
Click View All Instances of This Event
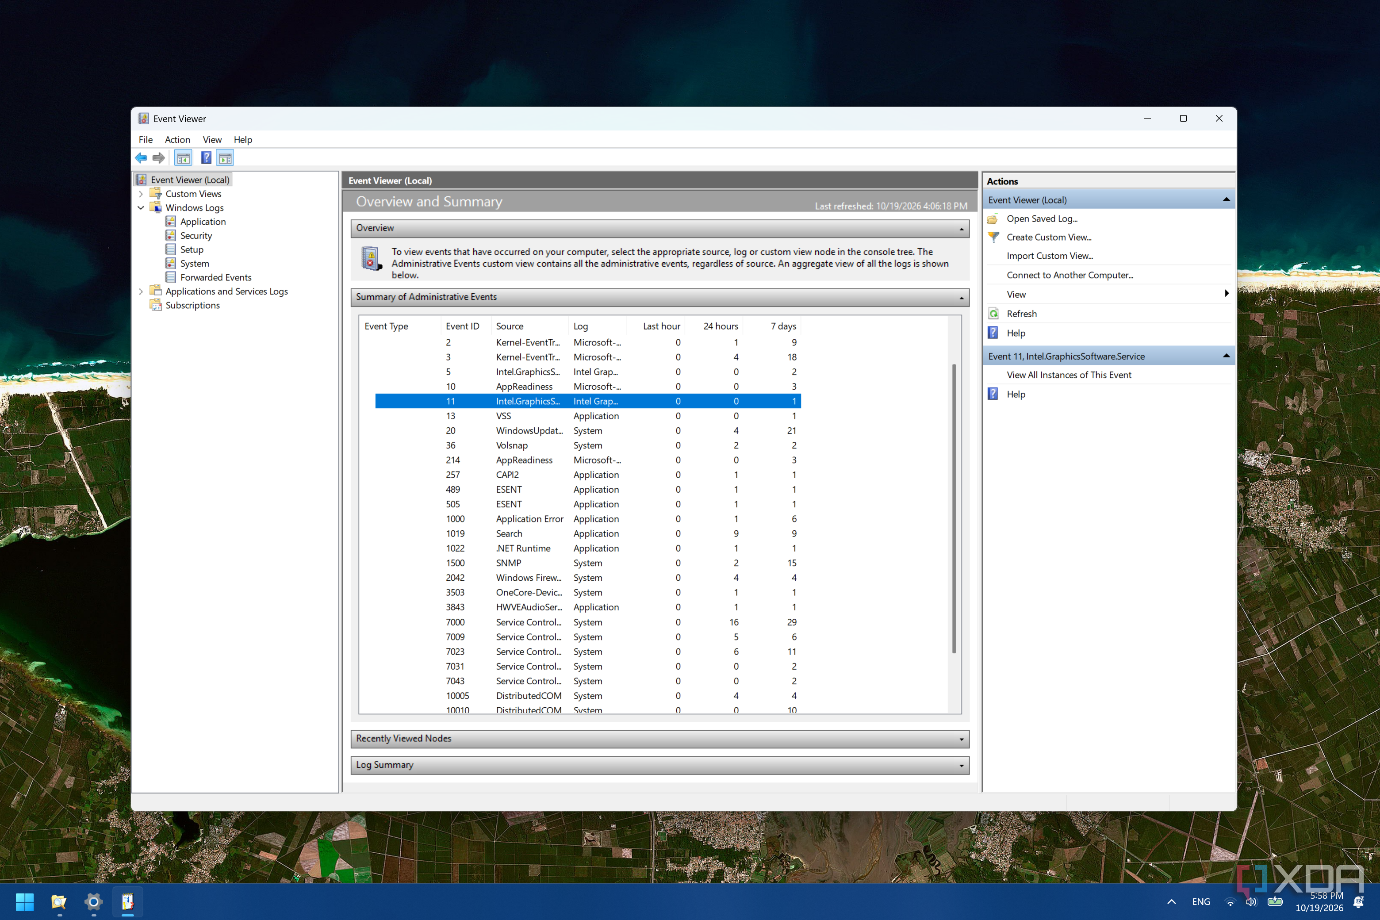coord(1069,376)
